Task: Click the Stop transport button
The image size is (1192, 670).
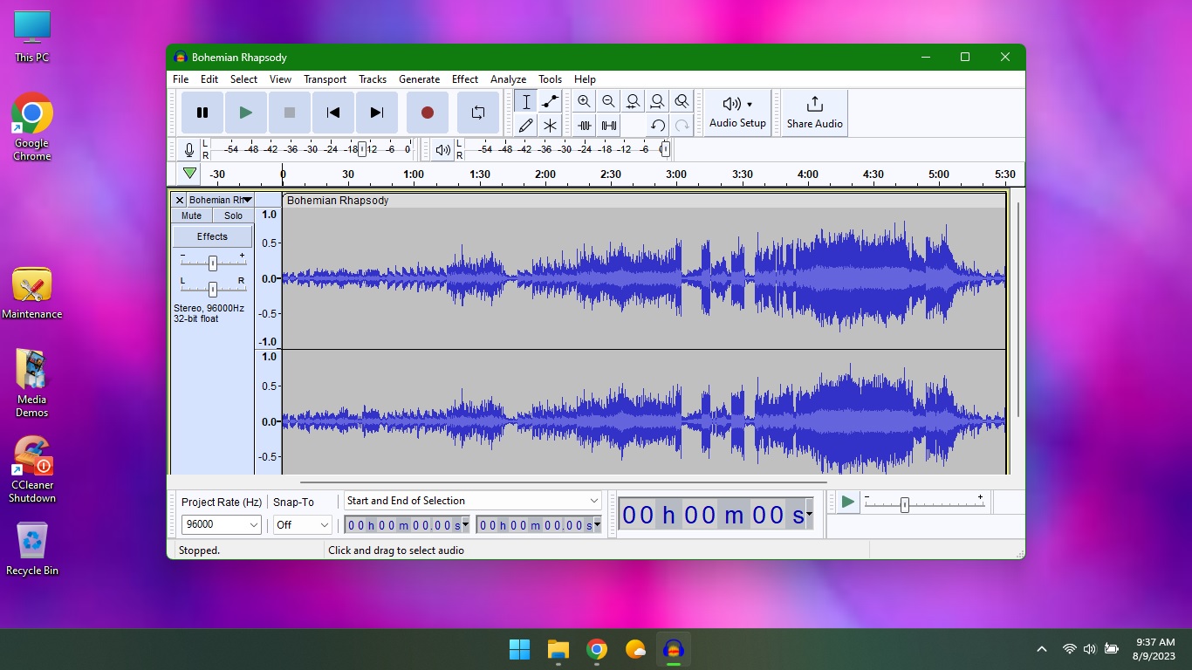Action: point(290,113)
